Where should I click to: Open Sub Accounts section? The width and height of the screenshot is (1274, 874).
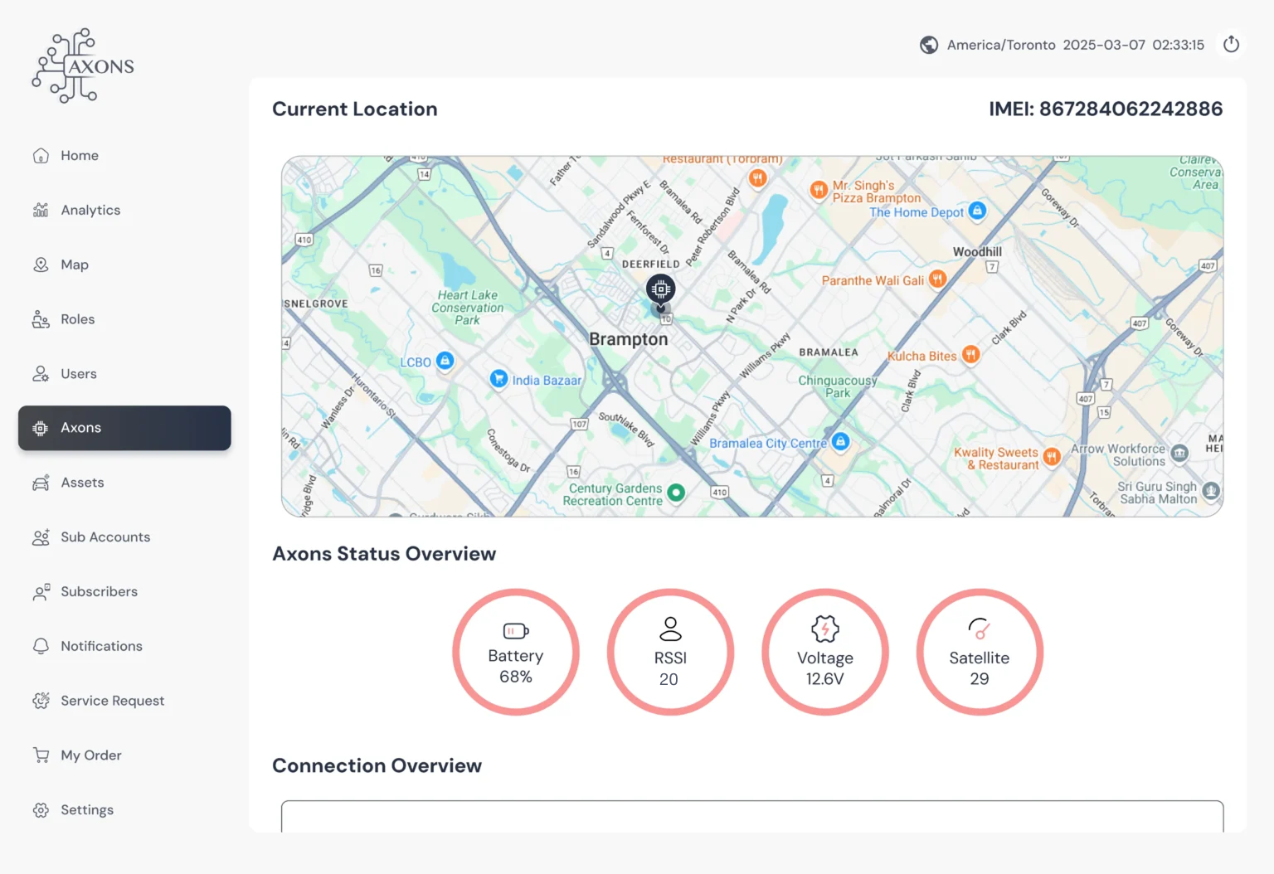point(105,537)
